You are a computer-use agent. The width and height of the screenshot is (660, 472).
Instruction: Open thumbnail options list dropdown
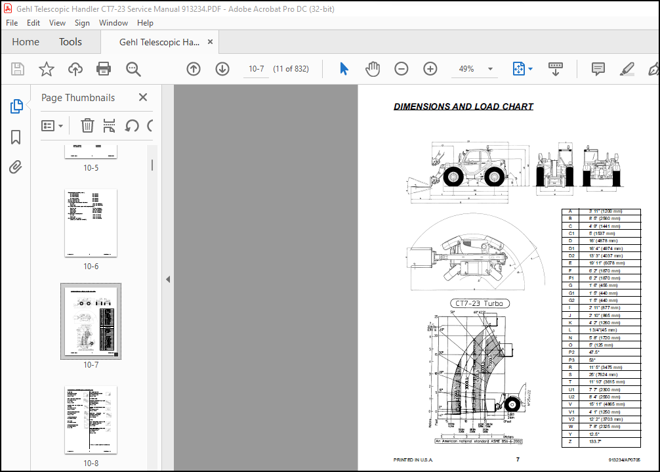(52, 125)
